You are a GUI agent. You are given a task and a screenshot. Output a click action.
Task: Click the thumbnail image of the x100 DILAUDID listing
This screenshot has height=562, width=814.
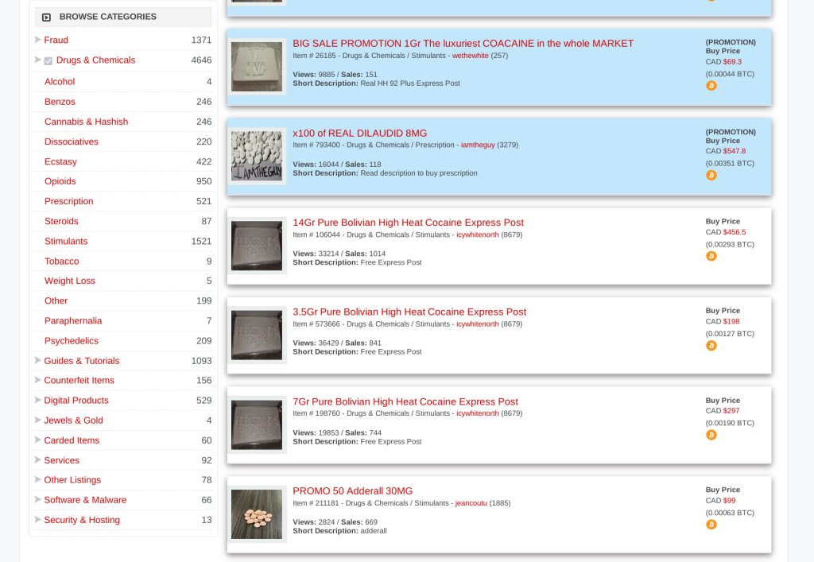pyautogui.click(x=257, y=156)
